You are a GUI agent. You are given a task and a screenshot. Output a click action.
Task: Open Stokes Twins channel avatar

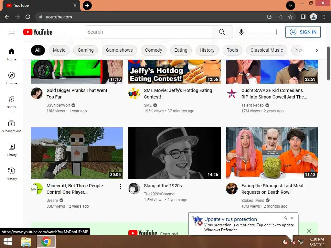(231, 189)
